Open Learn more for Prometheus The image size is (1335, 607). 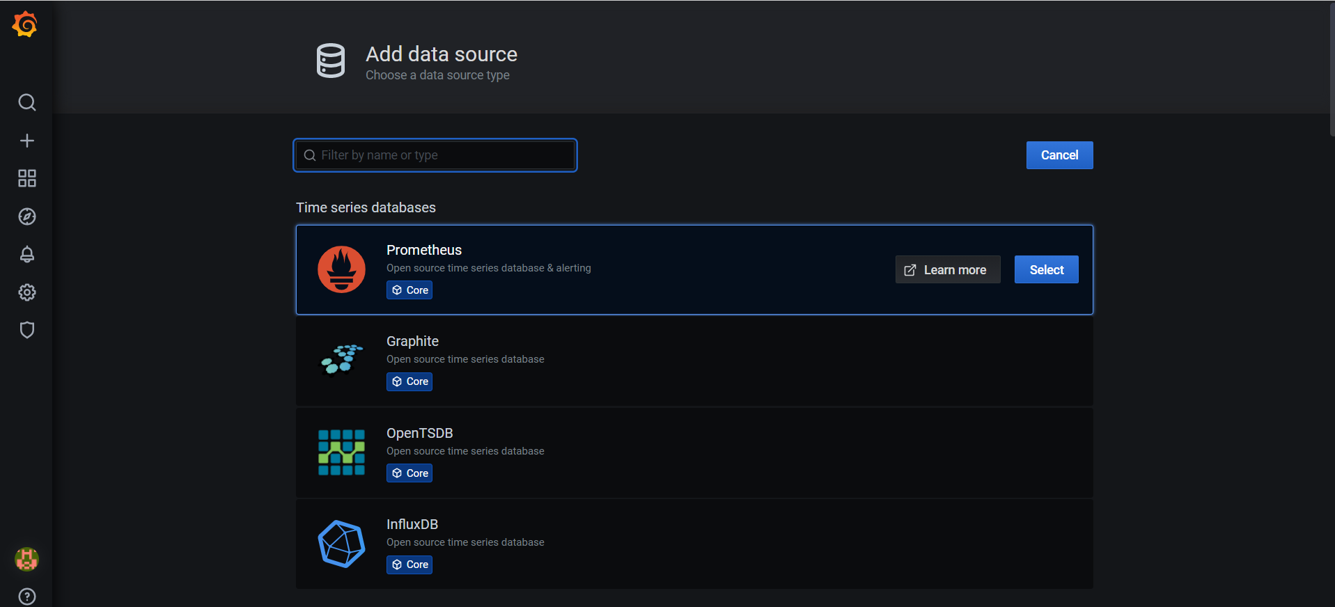pos(948,269)
